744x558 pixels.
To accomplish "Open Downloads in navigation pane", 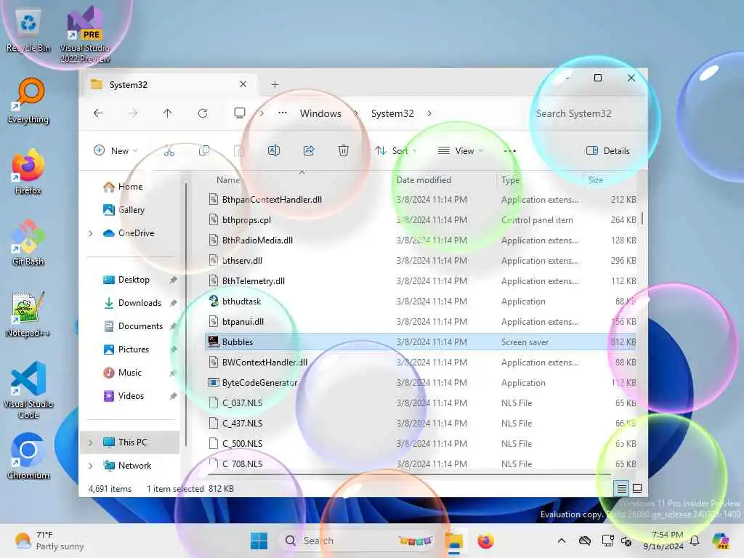I will coord(132,303).
